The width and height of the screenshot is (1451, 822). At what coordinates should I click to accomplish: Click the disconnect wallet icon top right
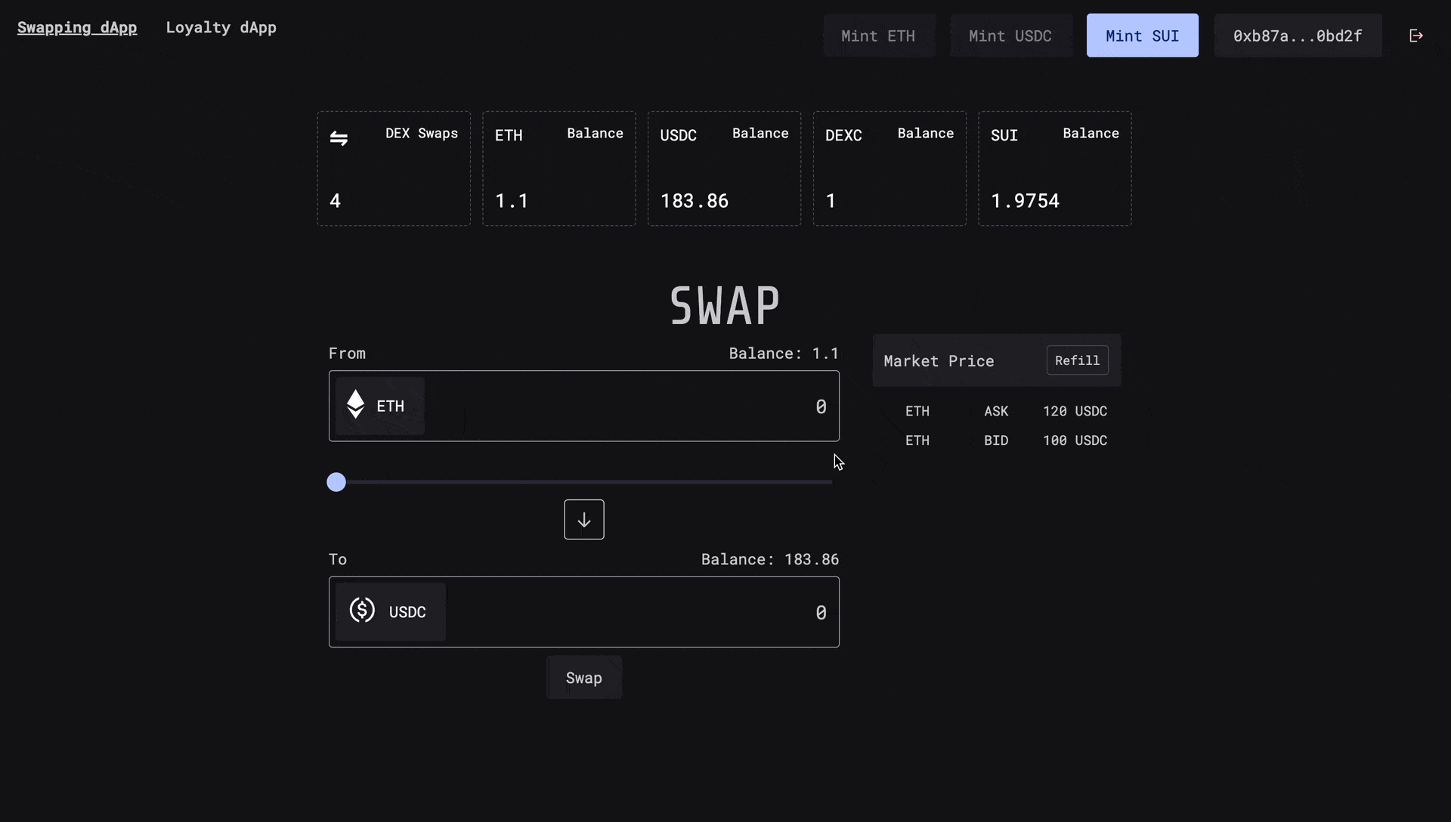coord(1415,35)
